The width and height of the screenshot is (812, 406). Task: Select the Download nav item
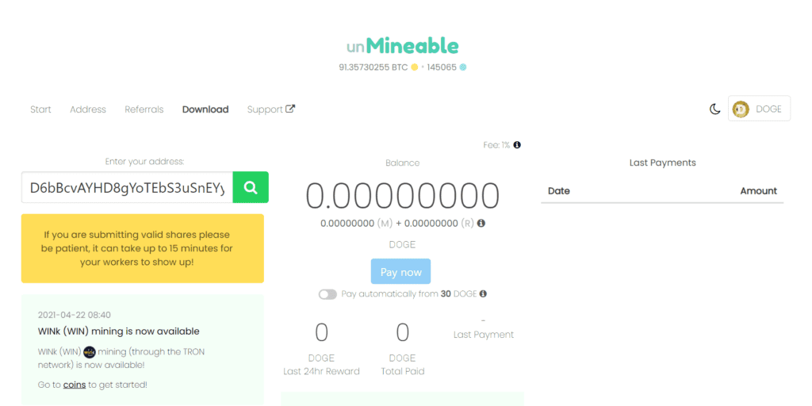pos(205,109)
